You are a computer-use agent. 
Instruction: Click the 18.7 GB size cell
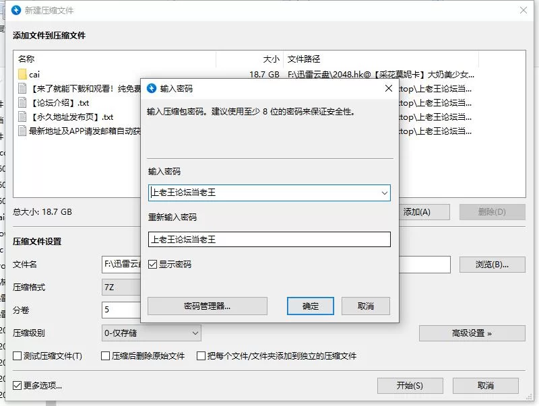point(264,75)
